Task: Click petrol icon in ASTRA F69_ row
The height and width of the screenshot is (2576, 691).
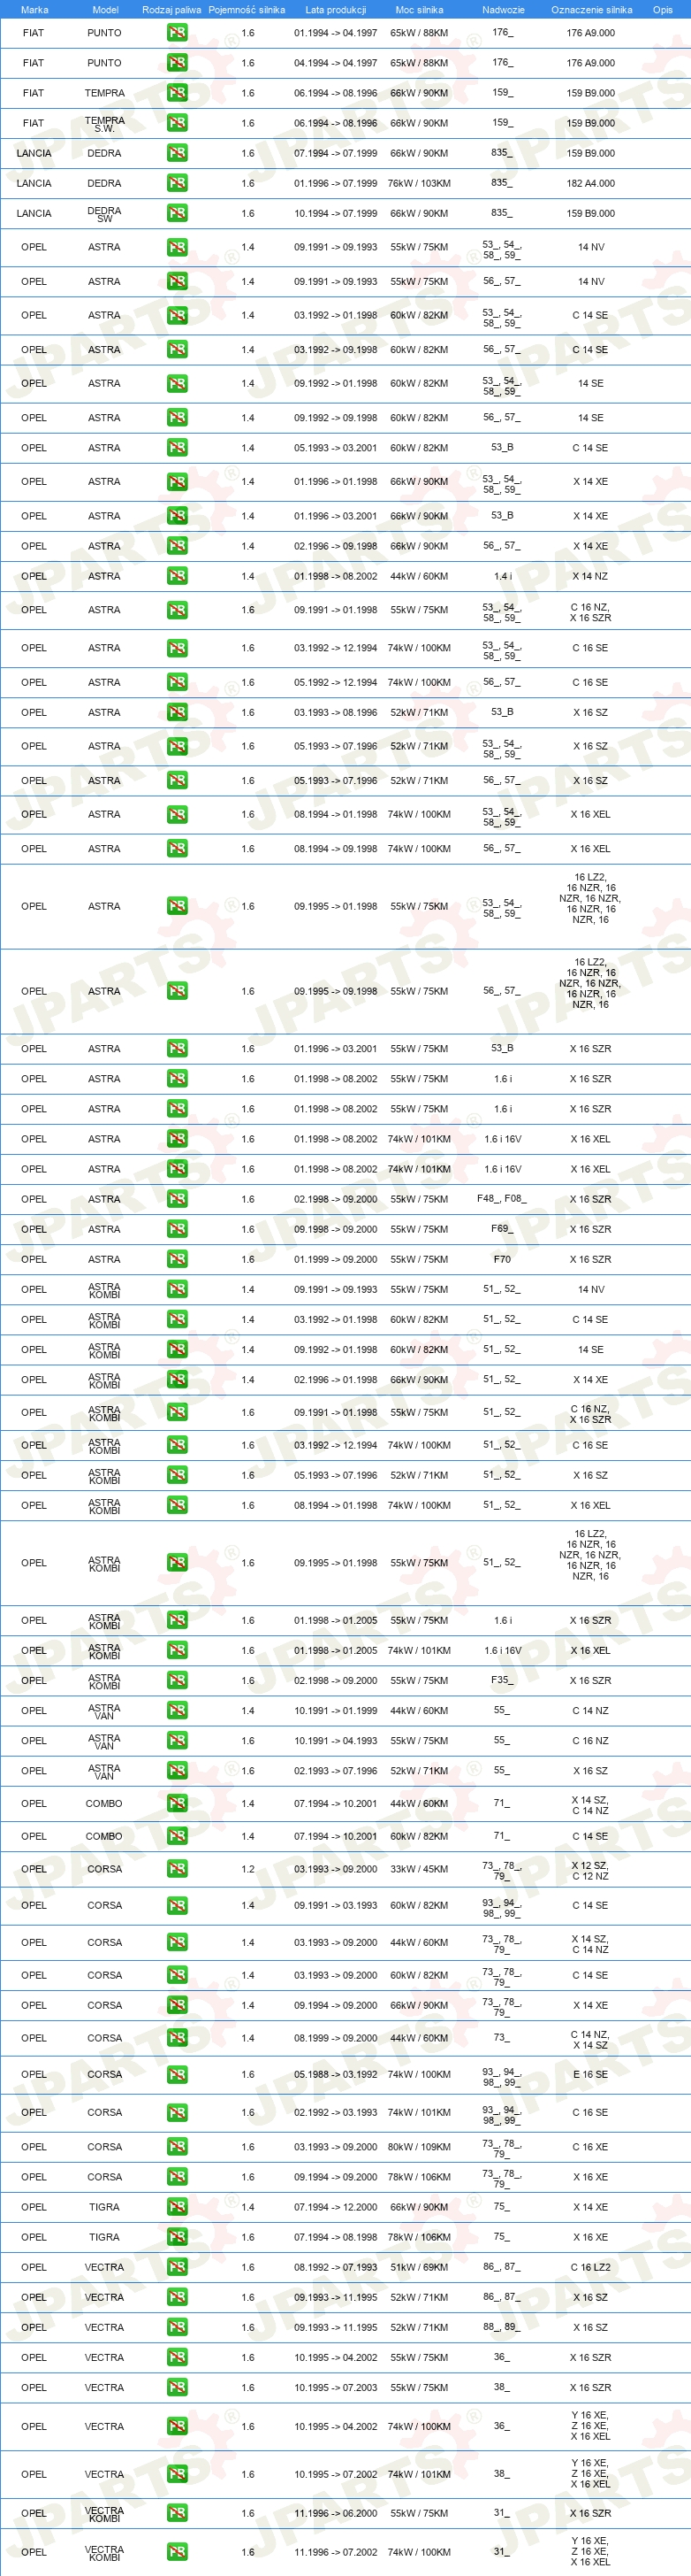Action: 177,1229
